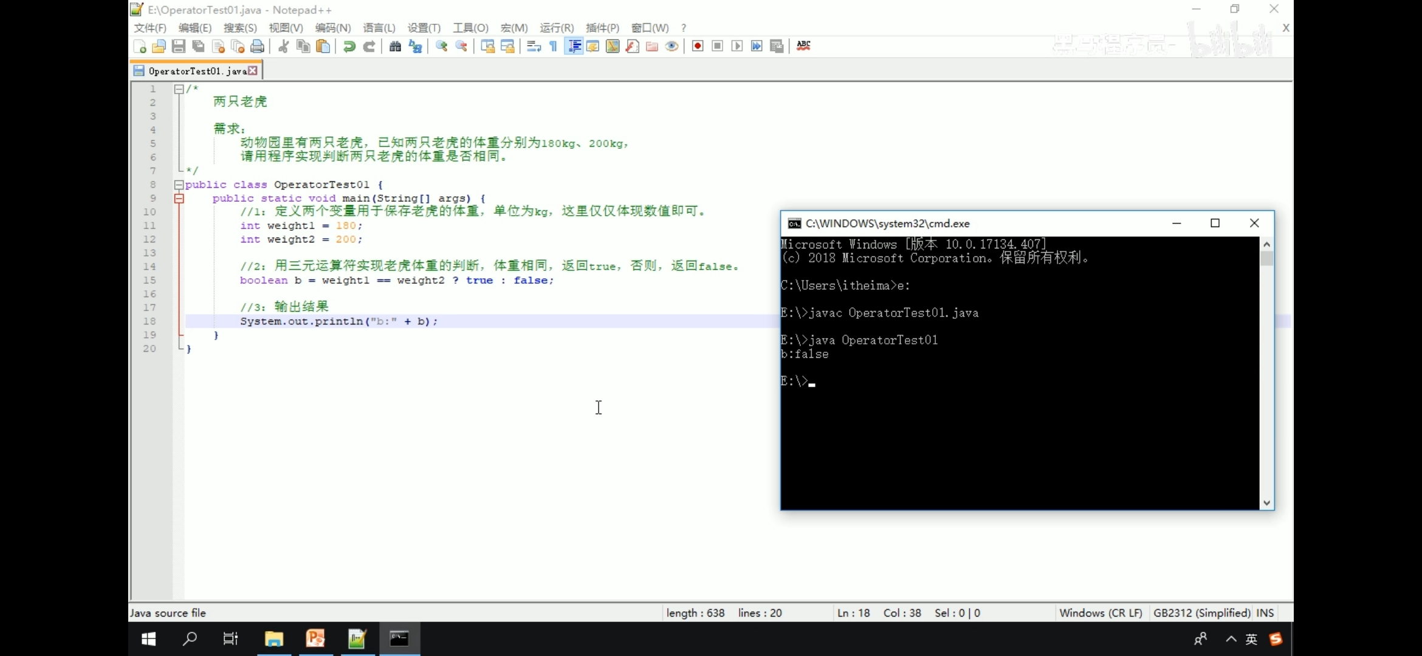Viewport: 1422px width, 656px height.
Task: Open the 文件(F) File menu
Action: [x=149, y=28]
